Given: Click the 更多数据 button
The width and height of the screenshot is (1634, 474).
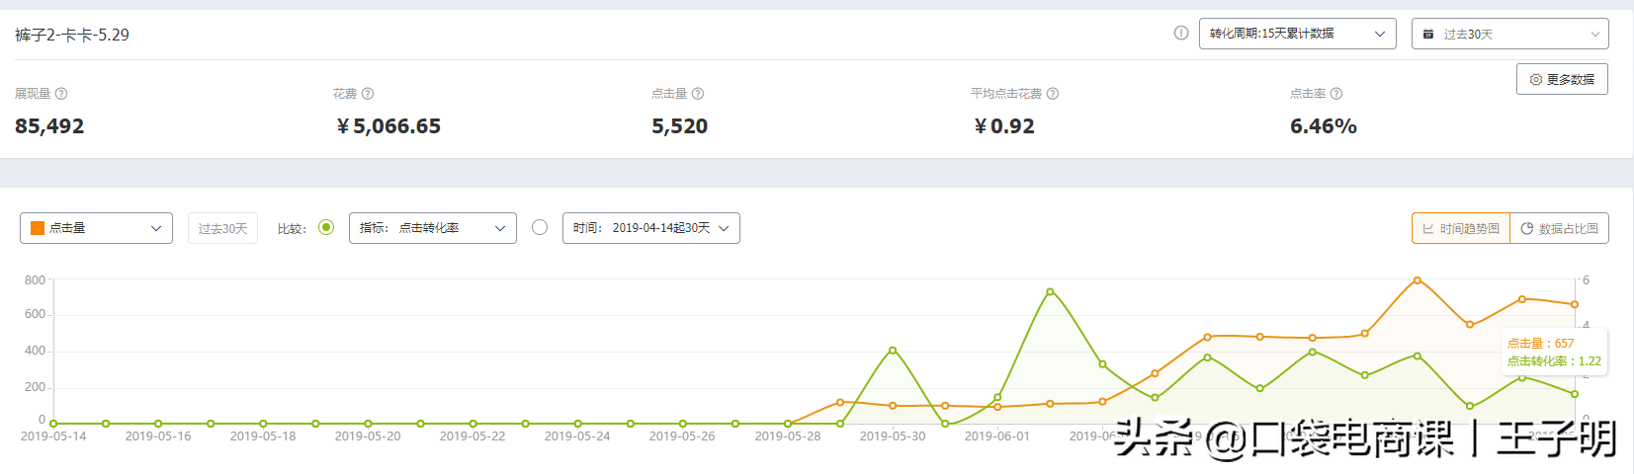Looking at the screenshot, I should pos(1562,79).
